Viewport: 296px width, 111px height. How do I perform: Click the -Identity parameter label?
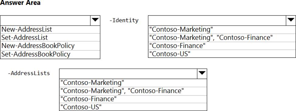coord(124,20)
